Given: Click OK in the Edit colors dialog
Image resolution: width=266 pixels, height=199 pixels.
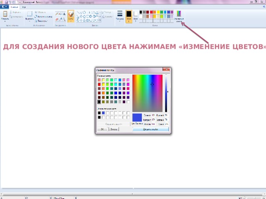Looking at the screenshot, I should click(x=103, y=129).
